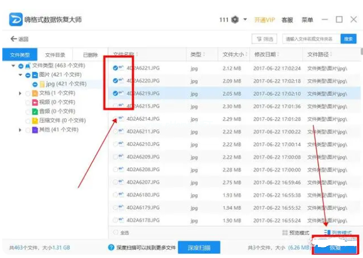
Task: Click the 音频 audio category icon
Action: click(35, 112)
